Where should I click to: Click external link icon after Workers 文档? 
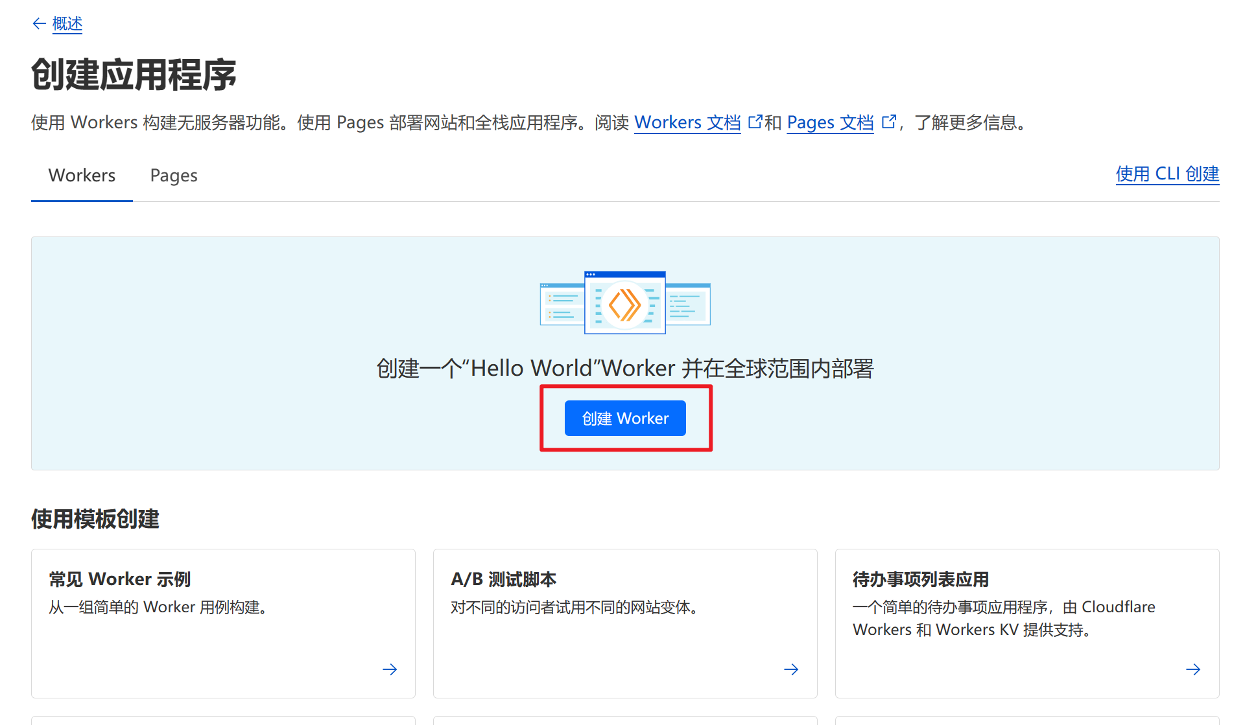(x=755, y=122)
